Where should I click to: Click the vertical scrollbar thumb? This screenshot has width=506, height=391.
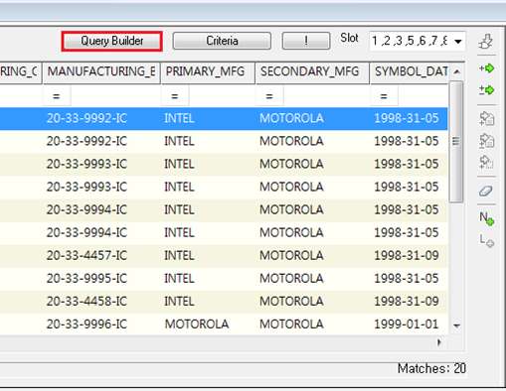pyautogui.click(x=456, y=141)
